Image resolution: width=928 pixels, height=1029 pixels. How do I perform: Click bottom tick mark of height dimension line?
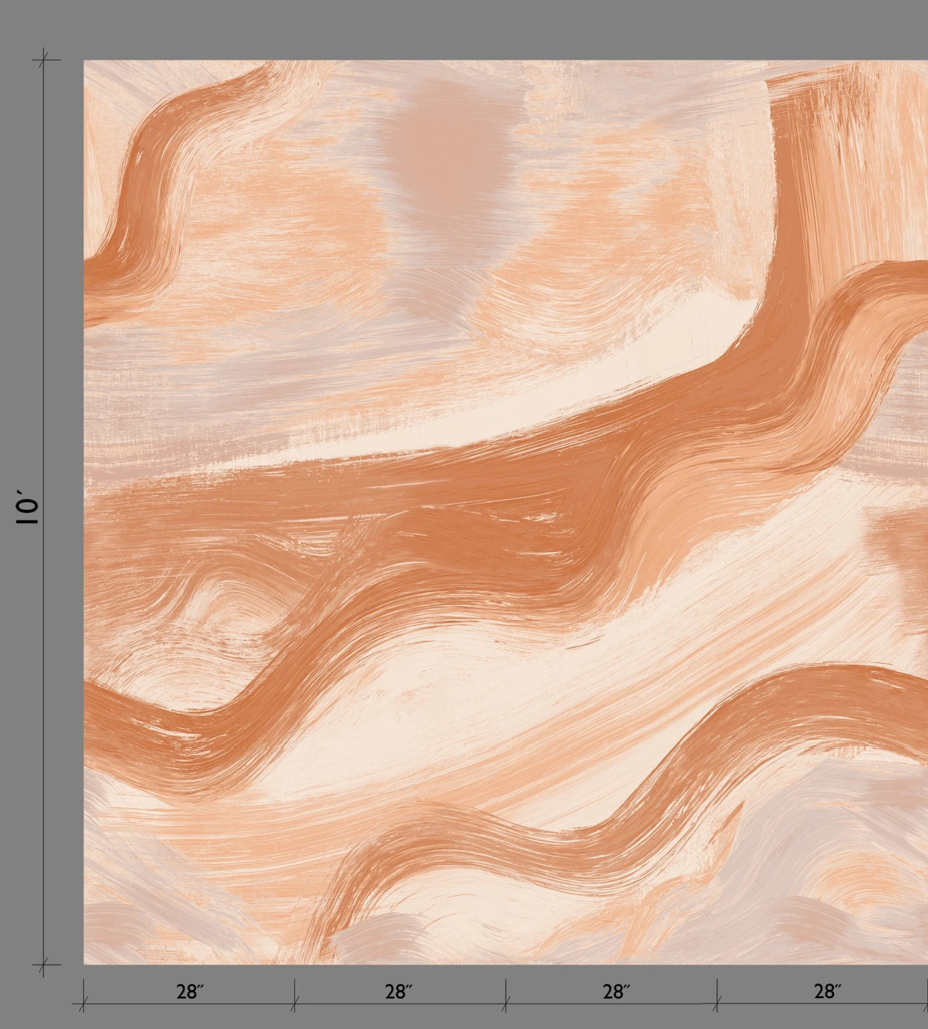click(x=43, y=964)
